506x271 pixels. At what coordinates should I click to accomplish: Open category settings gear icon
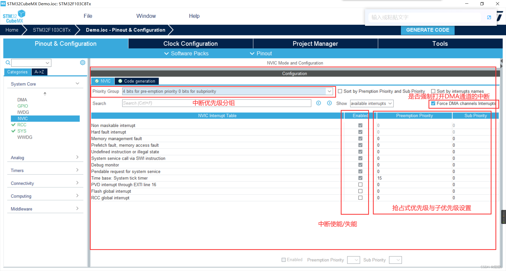click(x=82, y=63)
